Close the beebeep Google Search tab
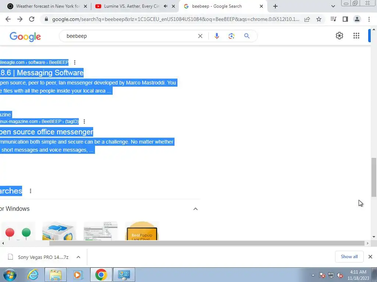The height and width of the screenshot is (282, 377). 261,6
